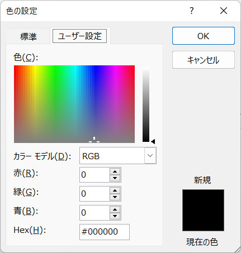Select the RGB color model combo box
The image size is (241, 253).
pos(118,156)
